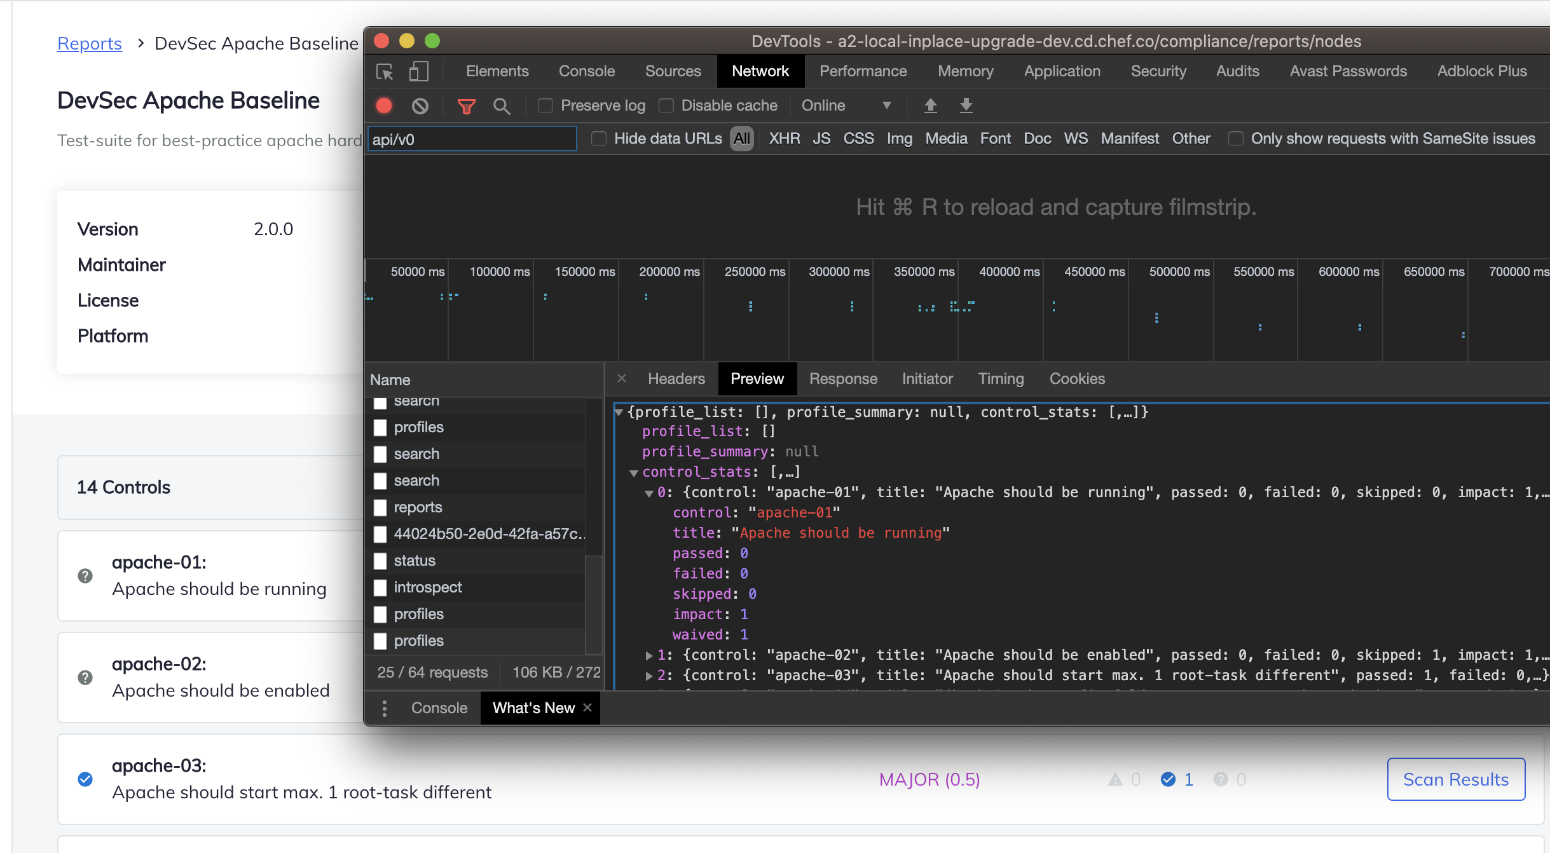The height and width of the screenshot is (853, 1550).
Task: Toggle the device emulation icon
Action: (x=418, y=71)
